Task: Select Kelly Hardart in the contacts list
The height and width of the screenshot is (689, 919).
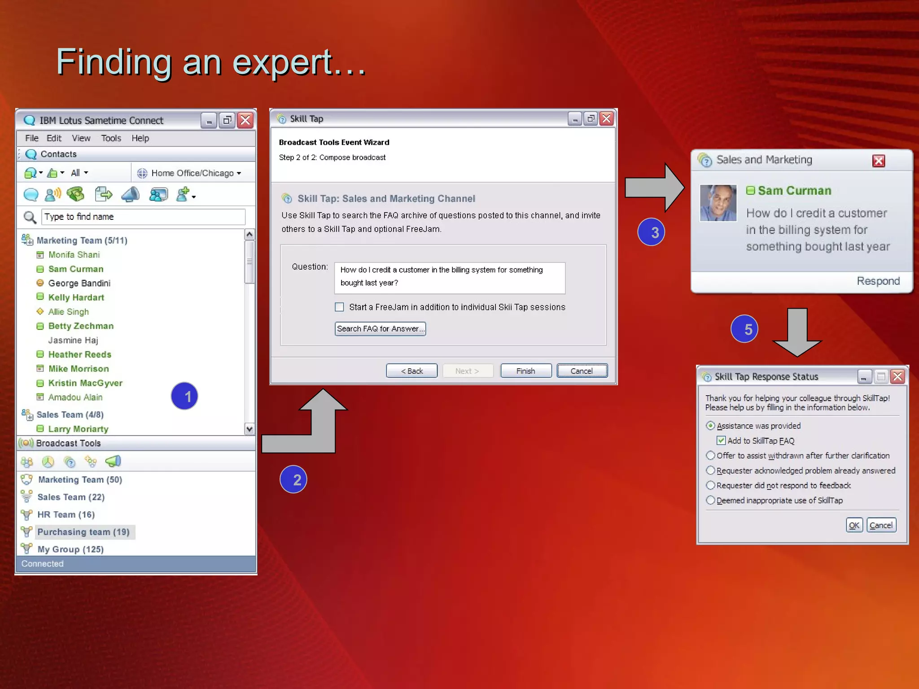Action: click(x=76, y=297)
